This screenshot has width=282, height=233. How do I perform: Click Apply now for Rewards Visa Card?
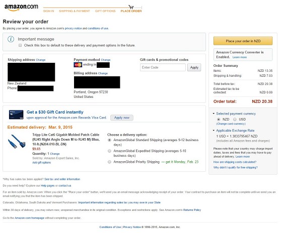click(x=122, y=118)
